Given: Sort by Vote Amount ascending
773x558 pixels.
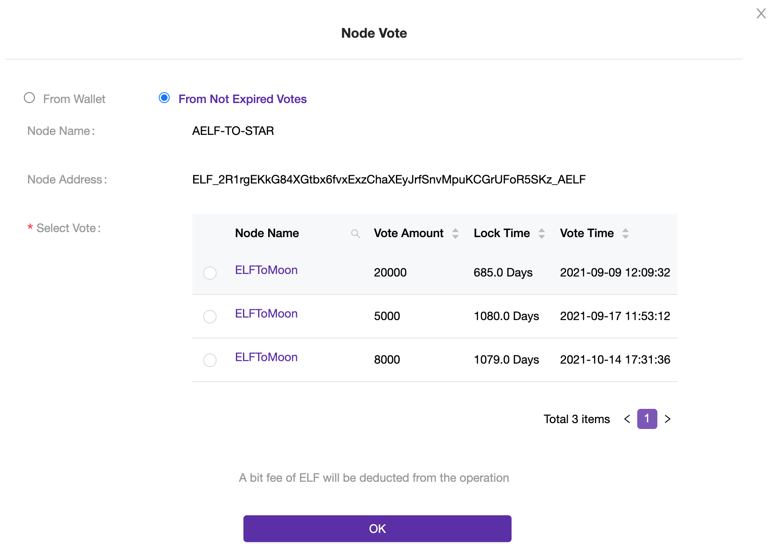Looking at the screenshot, I should tap(455, 230).
